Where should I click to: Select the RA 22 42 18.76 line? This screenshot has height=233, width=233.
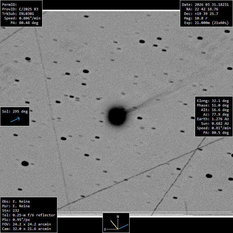point(205,9)
